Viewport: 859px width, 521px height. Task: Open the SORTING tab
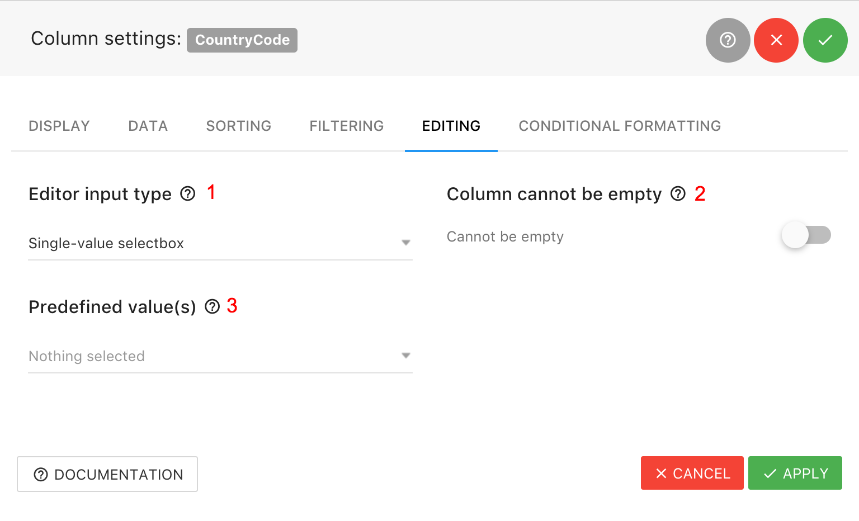click(x=239, y=126)
